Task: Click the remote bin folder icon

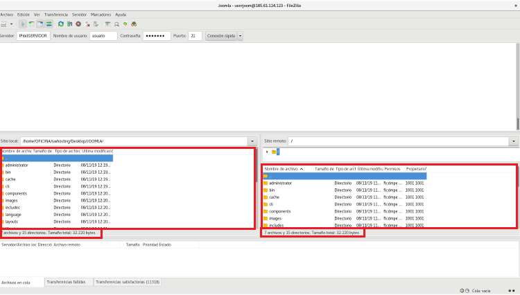Action: click(266, 190)
